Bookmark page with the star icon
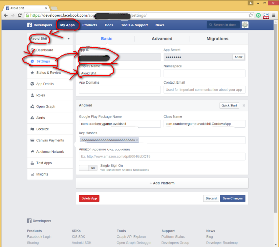 point(251,15)
